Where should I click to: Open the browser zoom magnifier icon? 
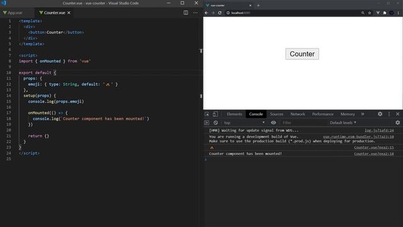363,13
